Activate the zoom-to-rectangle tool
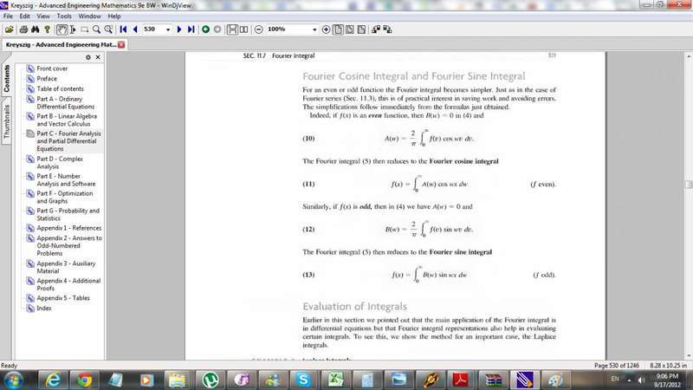 pyautogui.click(x=108, y=29)
